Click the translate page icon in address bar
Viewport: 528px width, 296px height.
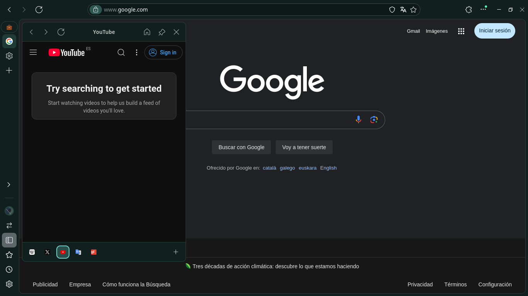tap(403, 10)
